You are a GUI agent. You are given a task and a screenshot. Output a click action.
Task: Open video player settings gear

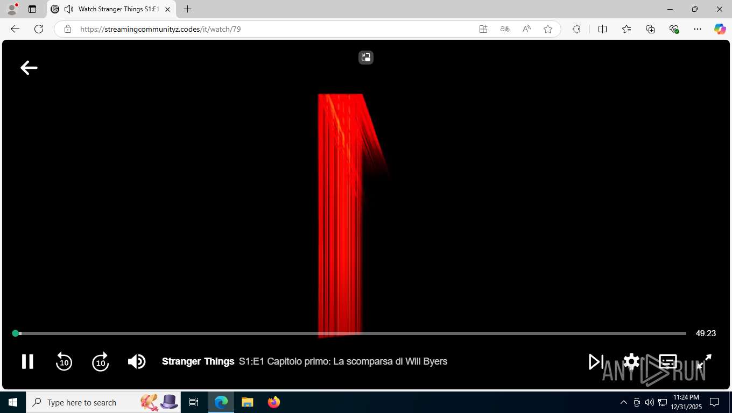click(x=631, y=361)
